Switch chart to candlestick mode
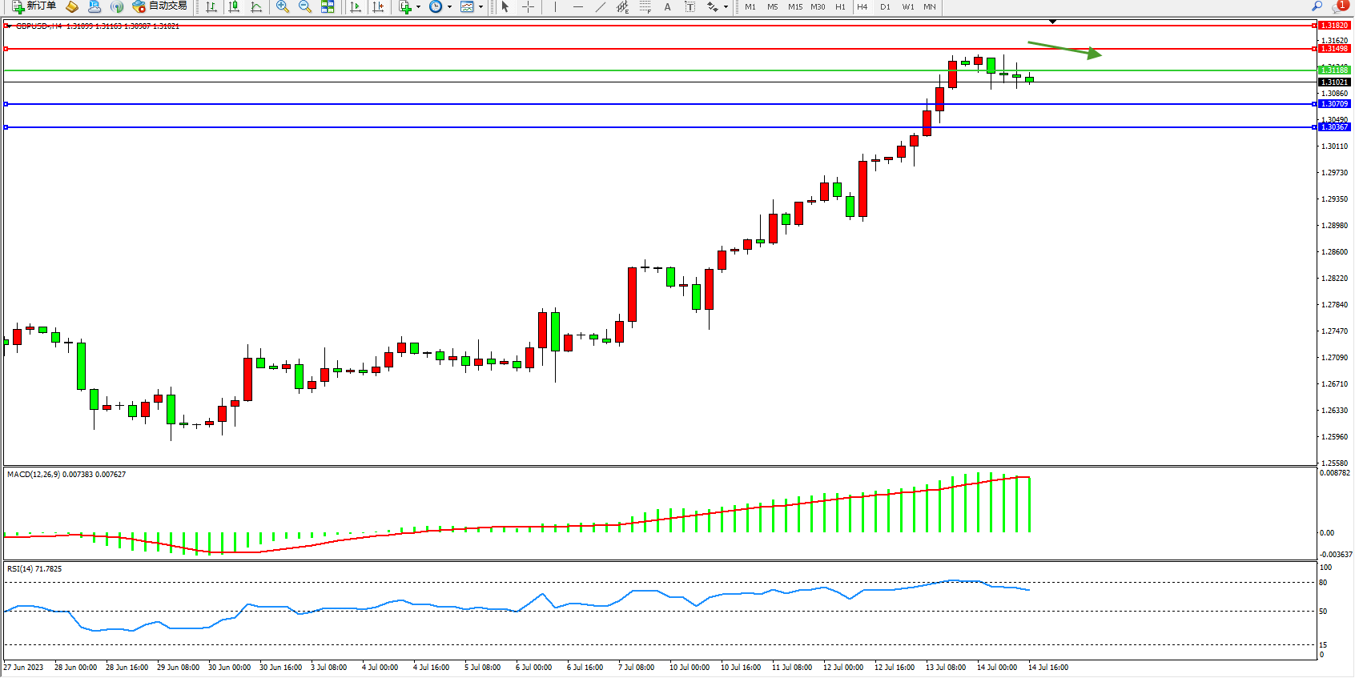 [234, 6]
